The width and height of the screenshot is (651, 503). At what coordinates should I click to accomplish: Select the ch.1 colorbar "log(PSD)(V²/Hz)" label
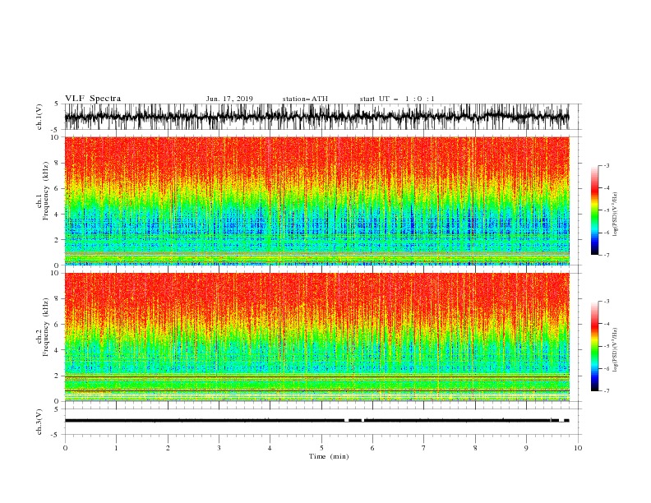(x=616, y=215)
